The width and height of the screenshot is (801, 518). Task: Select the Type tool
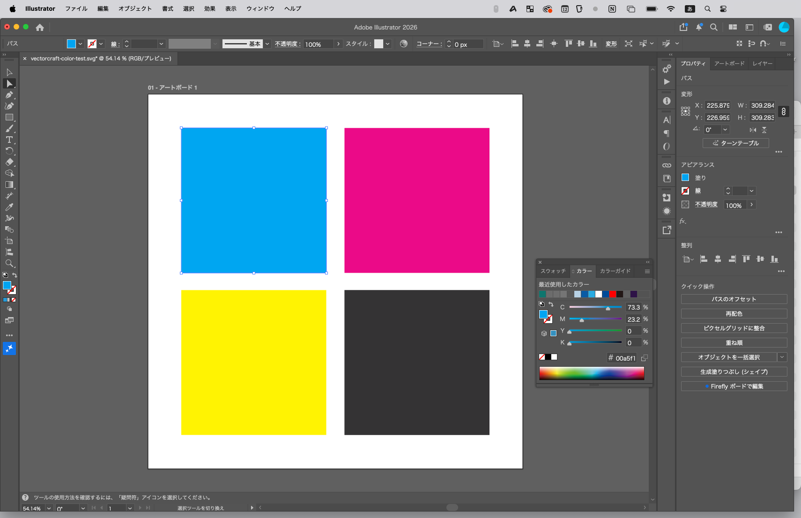coord(9,140)
